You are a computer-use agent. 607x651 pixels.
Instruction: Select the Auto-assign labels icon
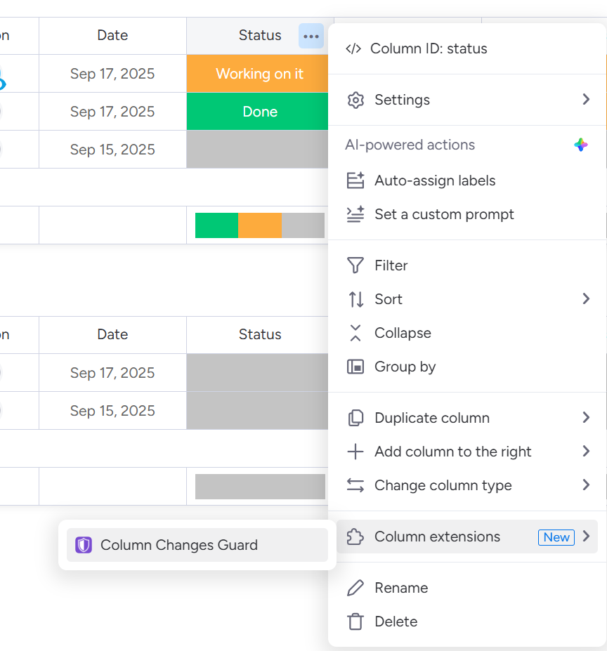[355, 180]
